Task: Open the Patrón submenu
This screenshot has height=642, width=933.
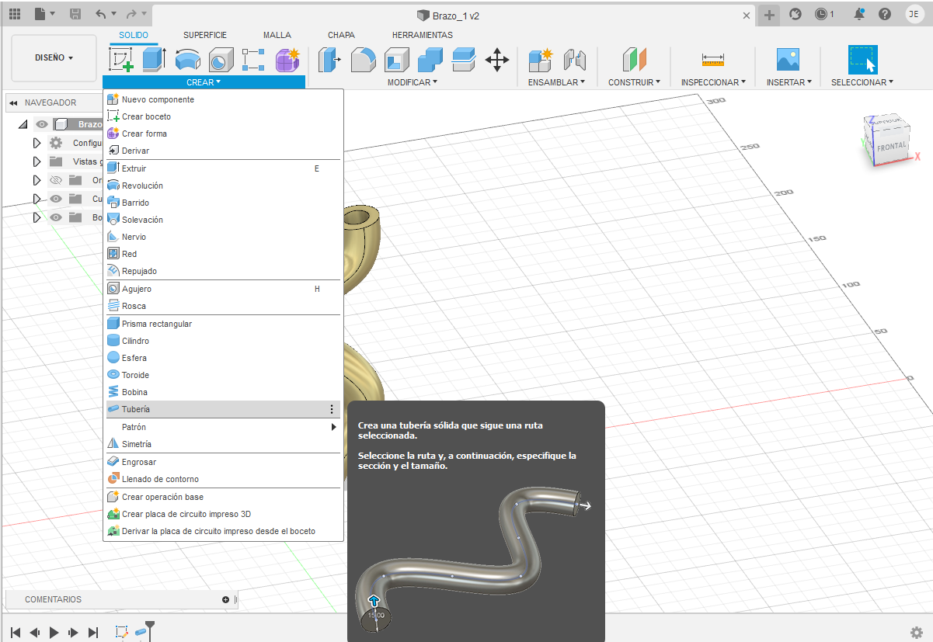Action: pyautogui.click(x=223, y=427)
